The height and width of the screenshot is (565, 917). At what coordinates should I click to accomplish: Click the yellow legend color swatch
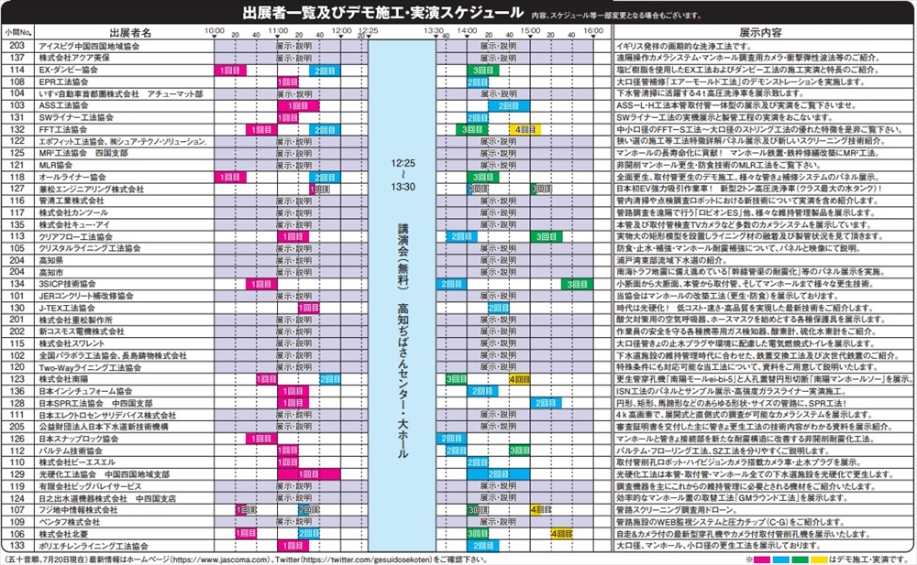(819, 560)
